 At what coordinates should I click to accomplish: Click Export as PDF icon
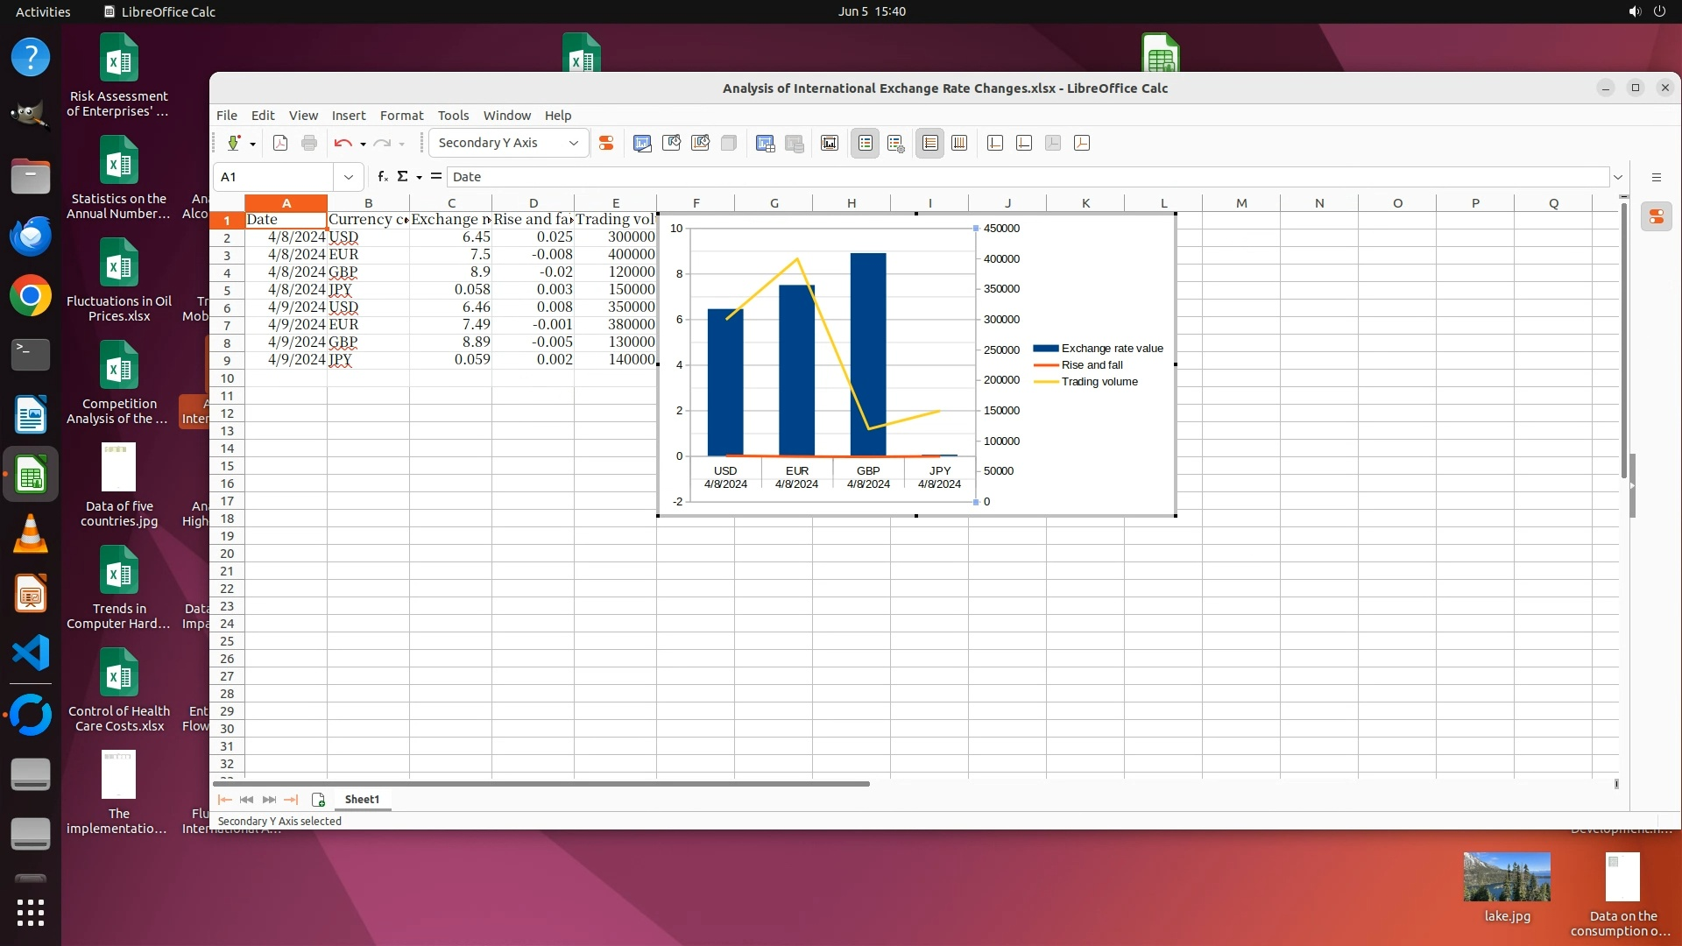[280, 143]
